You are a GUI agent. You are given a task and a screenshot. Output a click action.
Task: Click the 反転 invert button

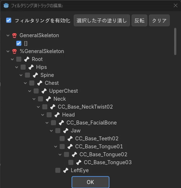(x=139, y=21)
